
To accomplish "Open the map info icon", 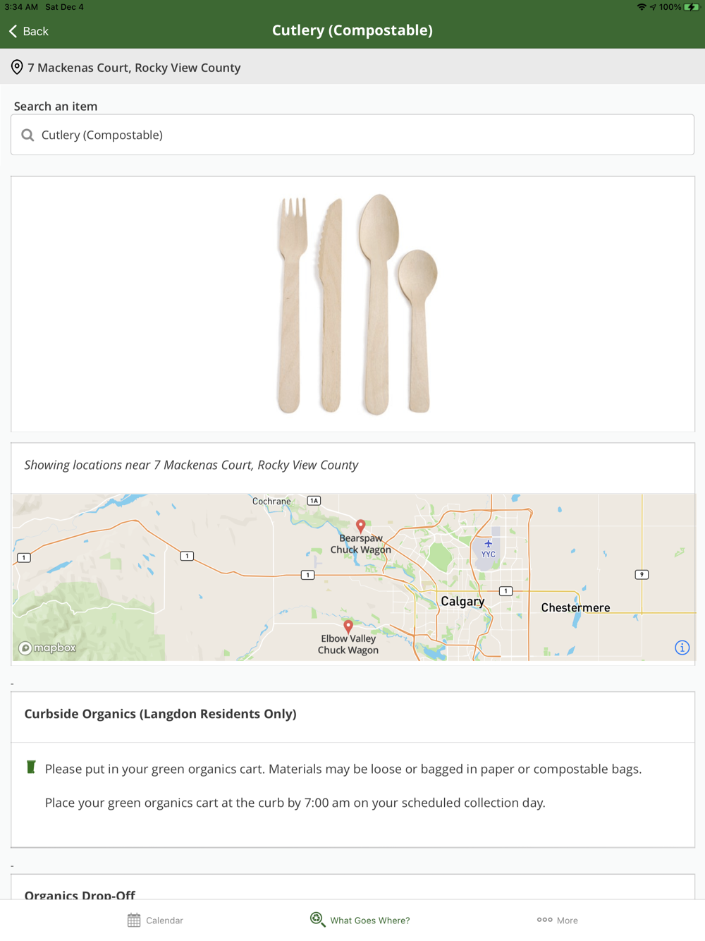I will point(682,648).
